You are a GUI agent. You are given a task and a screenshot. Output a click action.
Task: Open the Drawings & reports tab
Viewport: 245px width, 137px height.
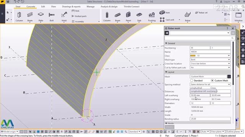point(71,6)
